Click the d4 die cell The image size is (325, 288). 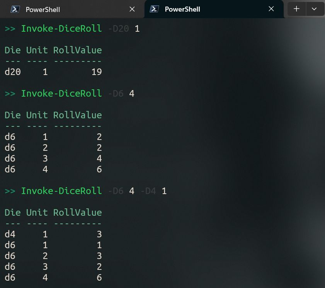[x=10, y=234]
